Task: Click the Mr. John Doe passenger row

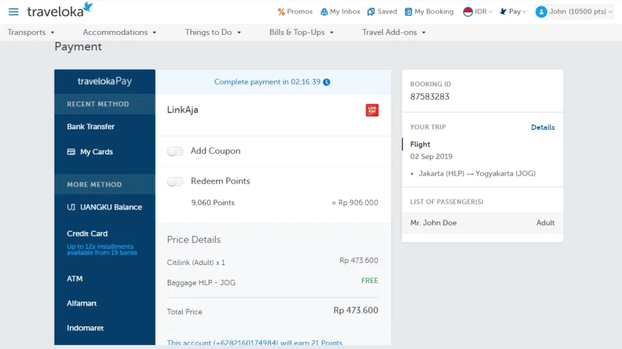Action: tap(482, 223)
